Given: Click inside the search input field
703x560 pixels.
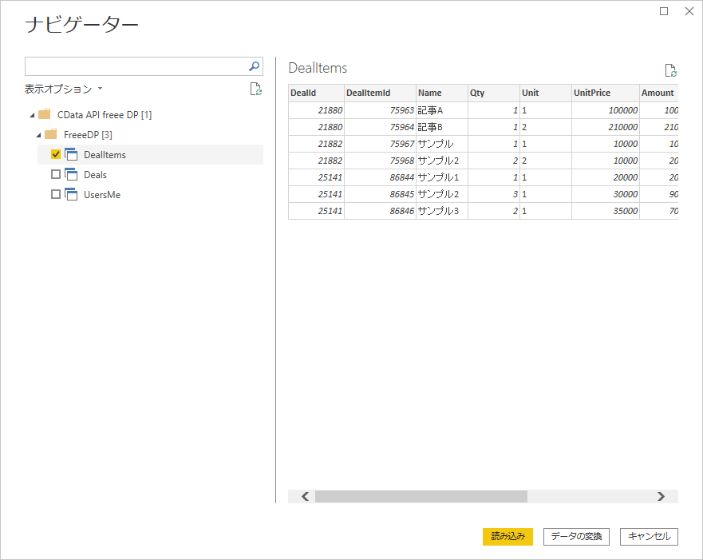Looking at the screenshot, I should tap(136, 66).
